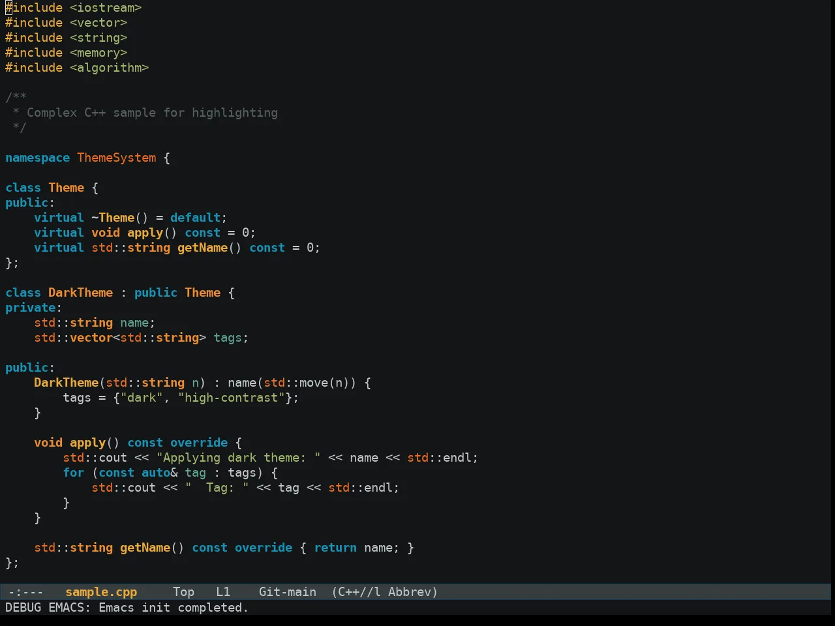Click the sample.cpp buffer name in mode line

[101, 592]
